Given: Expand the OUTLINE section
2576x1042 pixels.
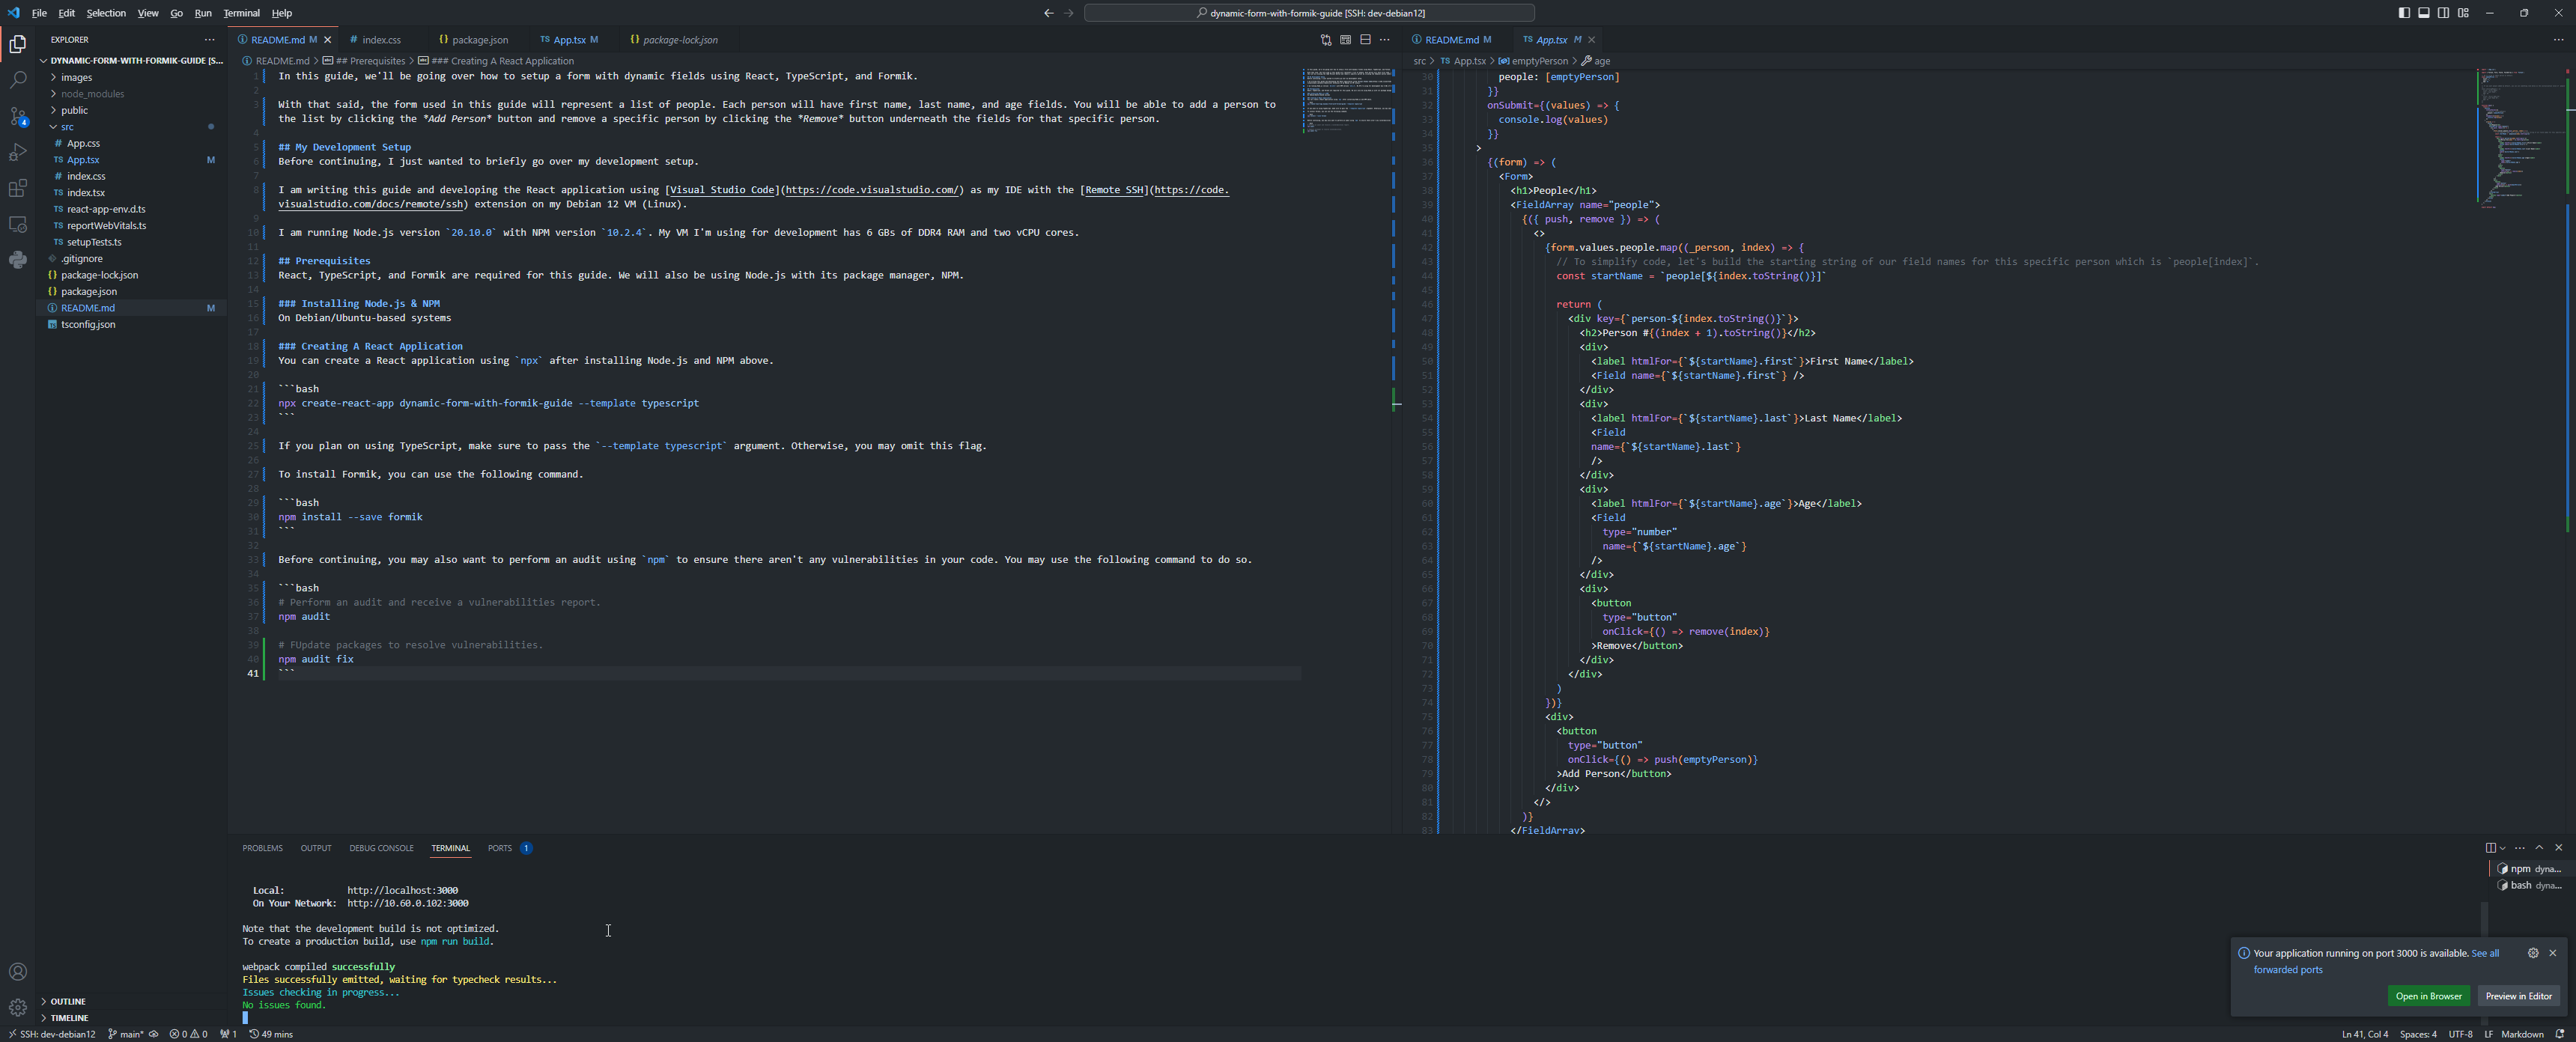Looking at the screenshot, I should tap(131, 1001).
